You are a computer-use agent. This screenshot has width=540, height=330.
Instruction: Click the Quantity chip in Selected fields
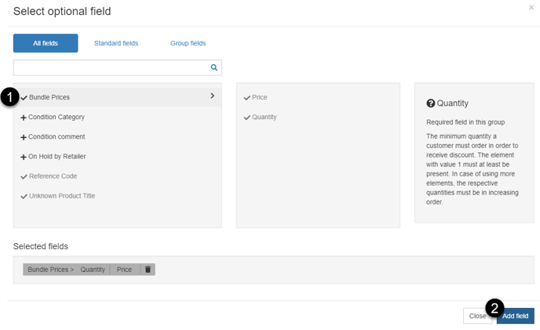tap(93, 270)
